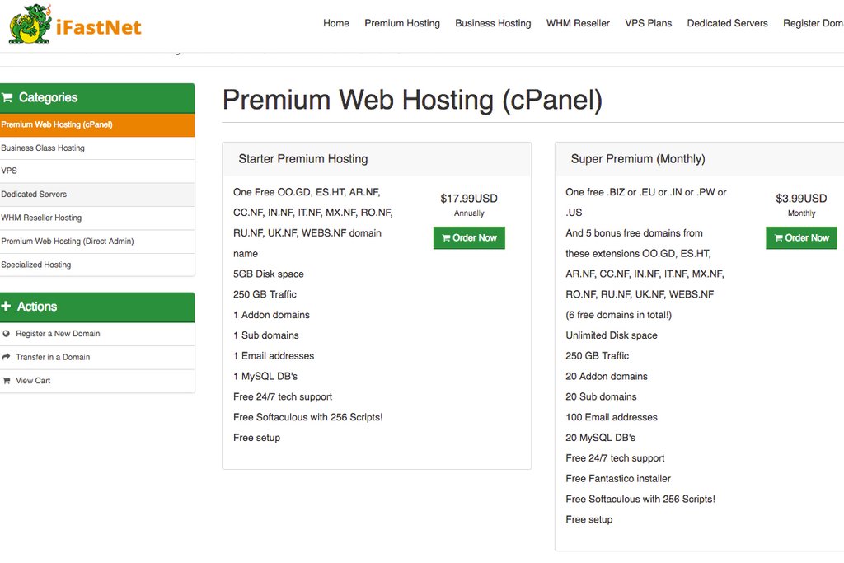Viewport: 844px width, 563px height.
Task: Click the iFastNet dragon logo
Action: point(30,24)
